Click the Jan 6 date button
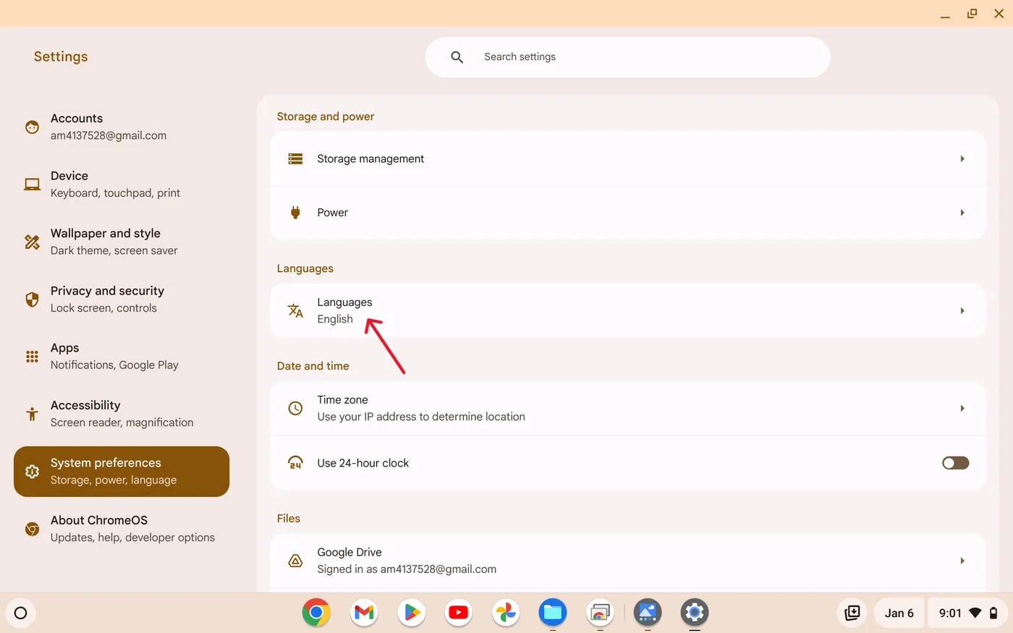The image size is (1013, 633). [899, 613]
